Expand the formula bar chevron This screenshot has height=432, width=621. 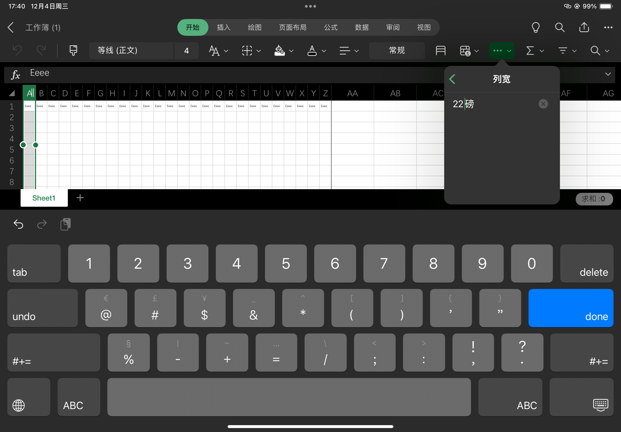[x=608, y=74]
